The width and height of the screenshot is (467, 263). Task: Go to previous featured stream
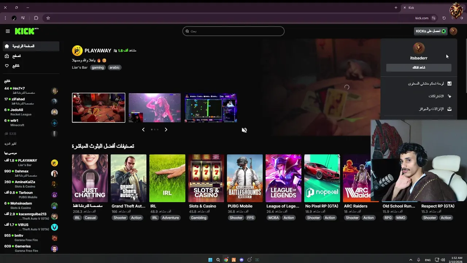tap(143, 130)
